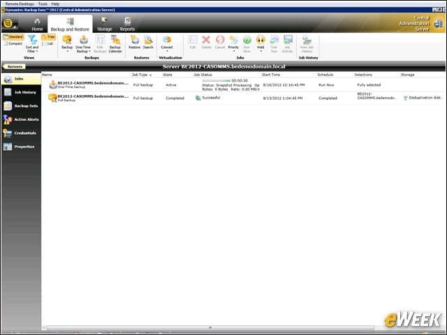
Task: Open the Sort and Filter dropdown
Action: [x=32, y=44]
